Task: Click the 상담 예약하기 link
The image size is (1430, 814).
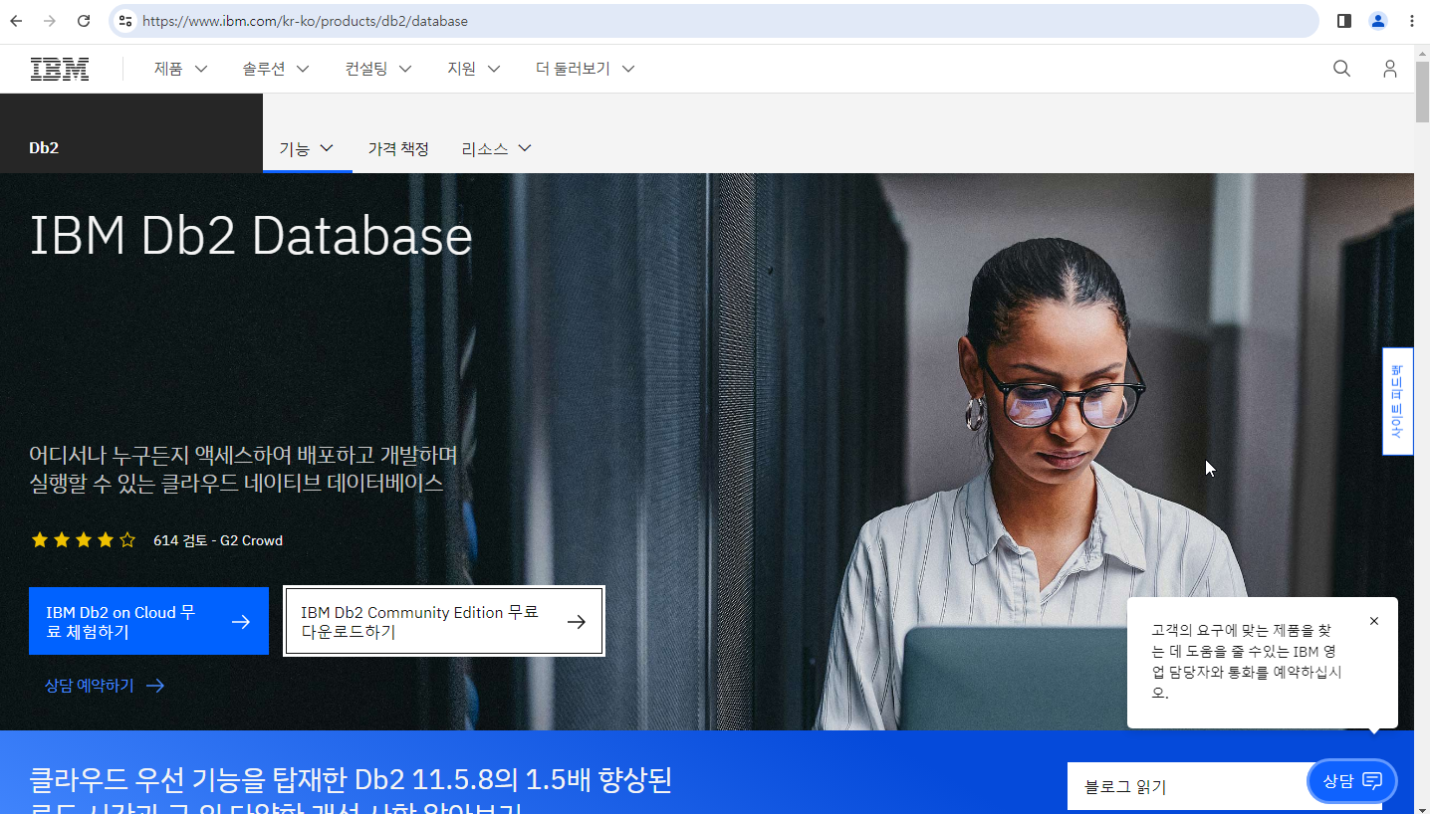Action: click(x=105, y=685)
